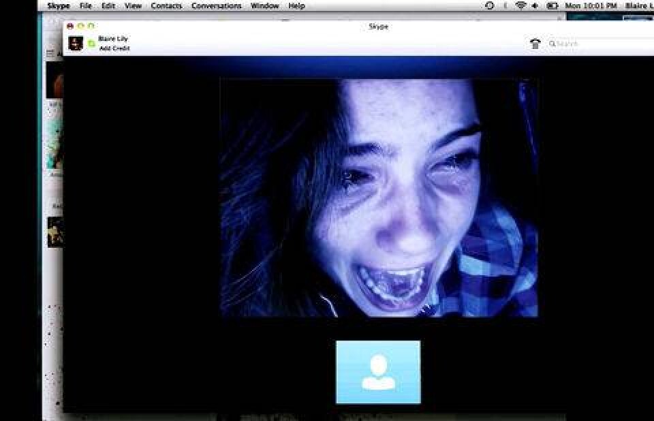
Task: Open the View menu
Action: (133, 6)
